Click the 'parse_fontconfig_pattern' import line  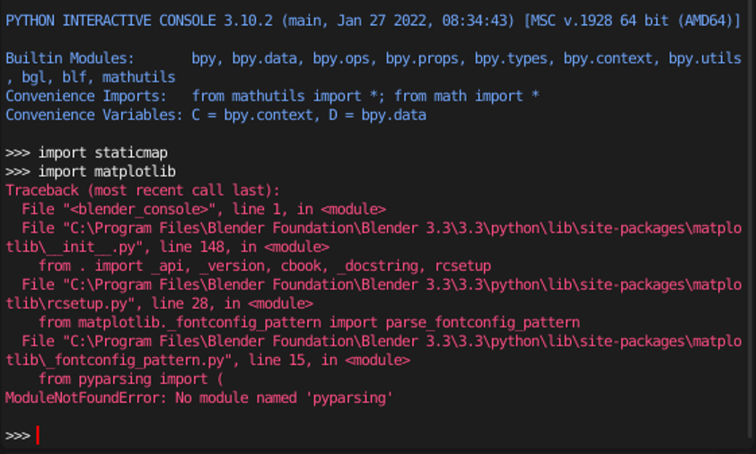[309, 322]
